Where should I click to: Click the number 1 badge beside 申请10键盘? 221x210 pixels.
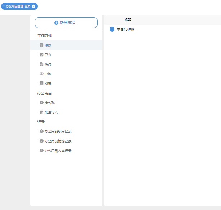click(112, 29)
